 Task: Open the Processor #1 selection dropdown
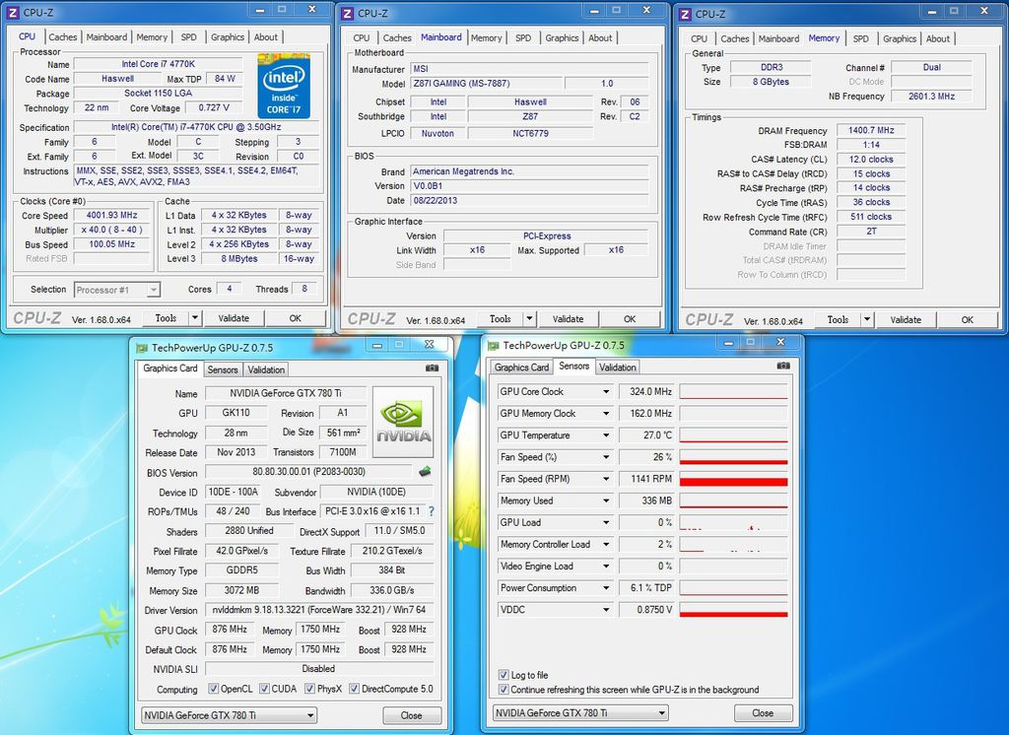pos(117,291)
